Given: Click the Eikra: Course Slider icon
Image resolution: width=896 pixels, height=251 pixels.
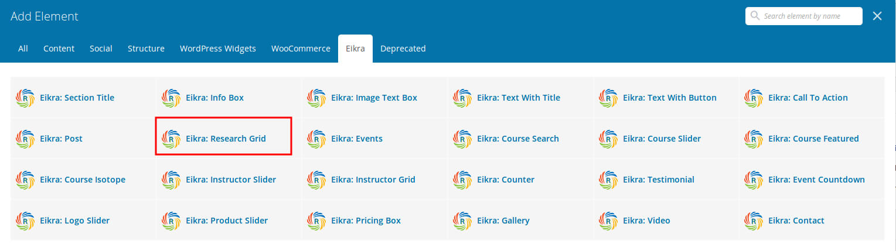Looking at the screenshot, I should pyautogui.click(x=608, y=139).
